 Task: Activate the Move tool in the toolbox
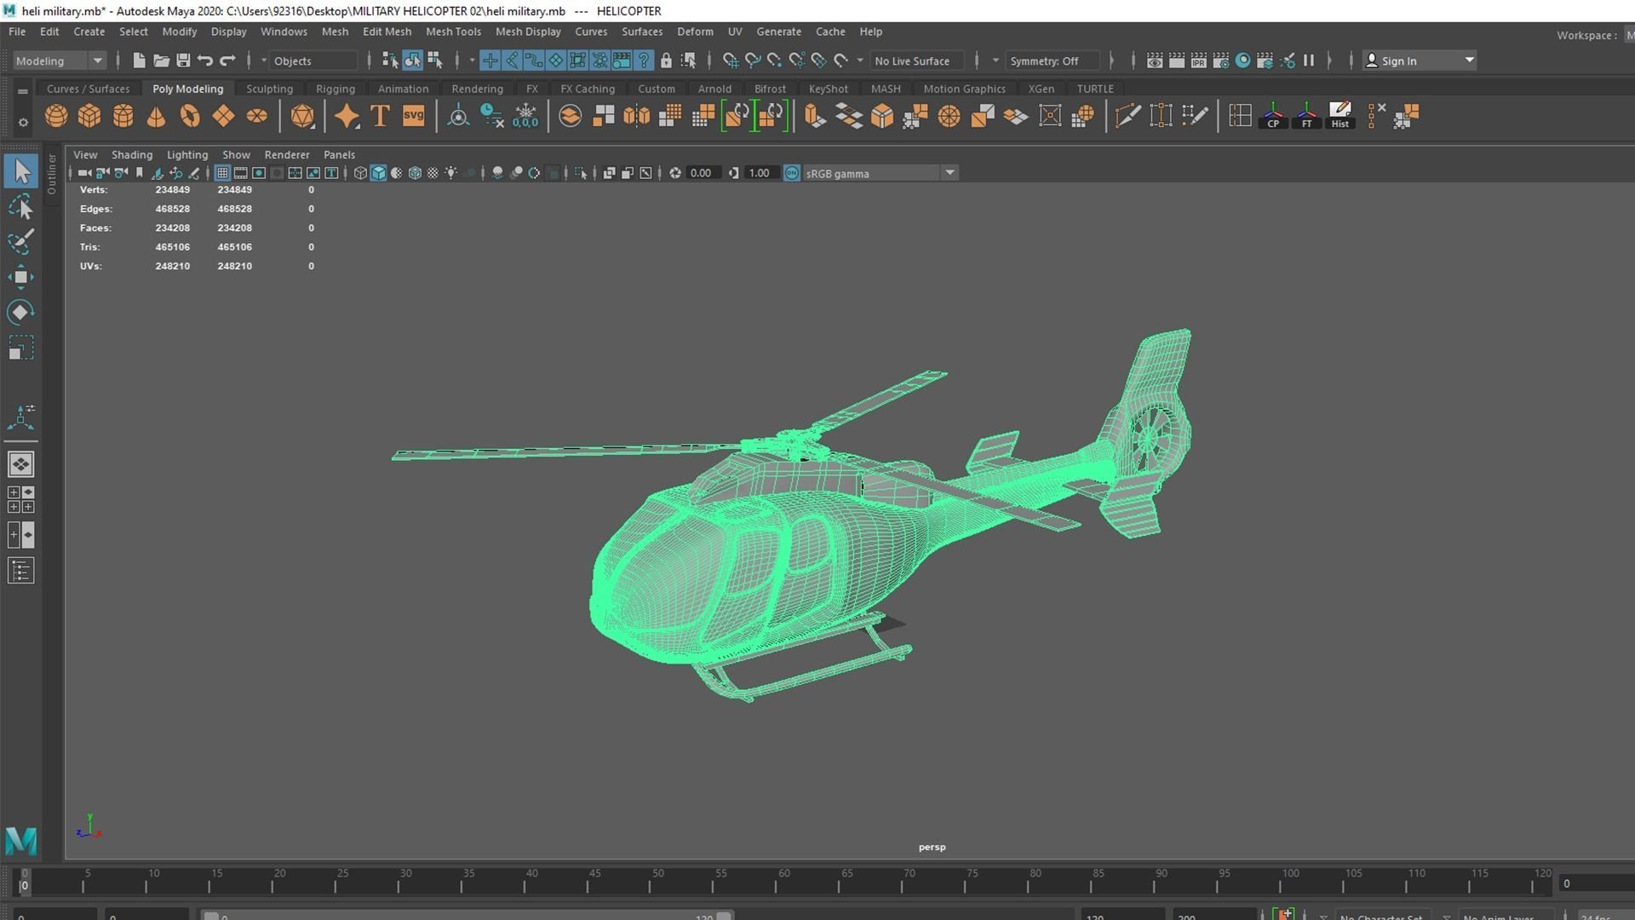[x=21, y=277]
